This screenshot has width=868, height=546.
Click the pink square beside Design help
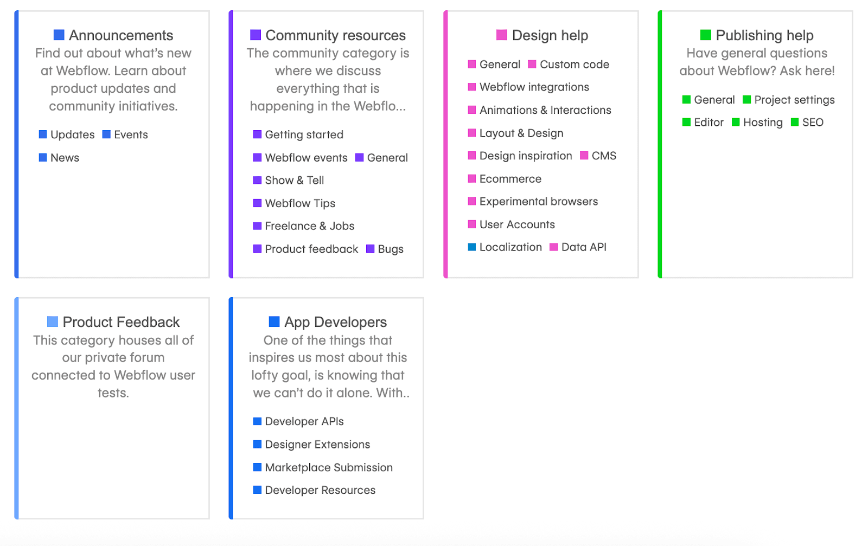pos(502,35)
